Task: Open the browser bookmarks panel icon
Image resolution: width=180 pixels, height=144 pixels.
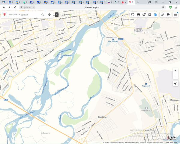Action: point(149,2)
